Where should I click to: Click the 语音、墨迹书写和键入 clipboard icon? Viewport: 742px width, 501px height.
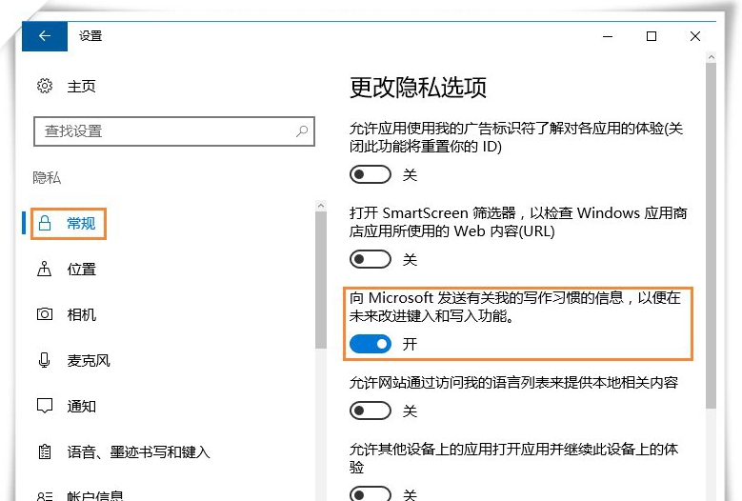point(45,451)
